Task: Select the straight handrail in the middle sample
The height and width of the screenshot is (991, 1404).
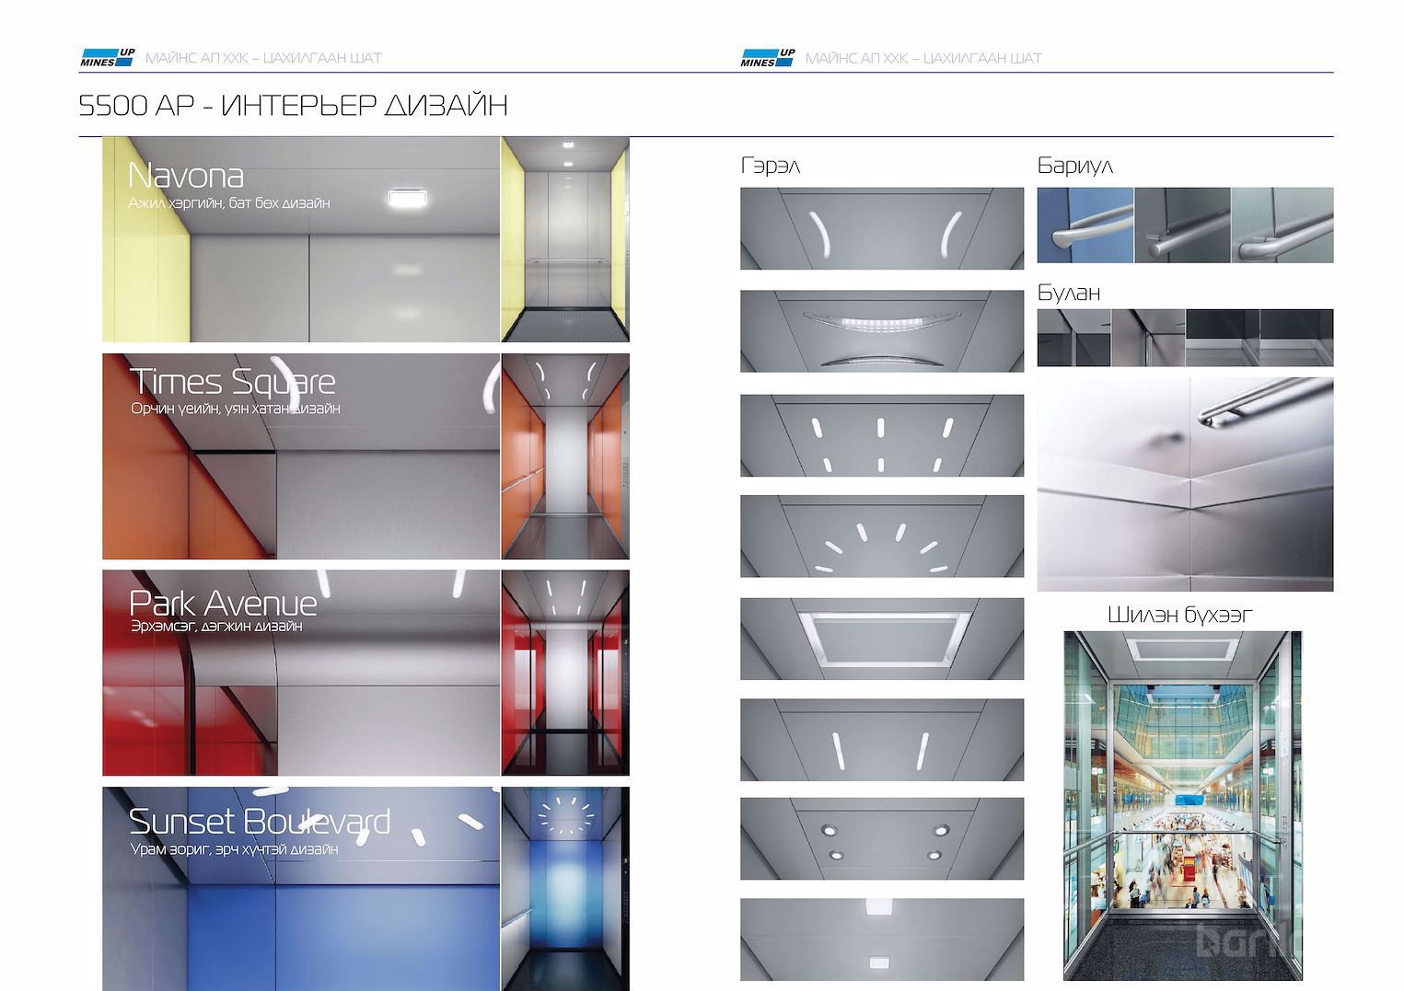Action: click(1182, 225)
